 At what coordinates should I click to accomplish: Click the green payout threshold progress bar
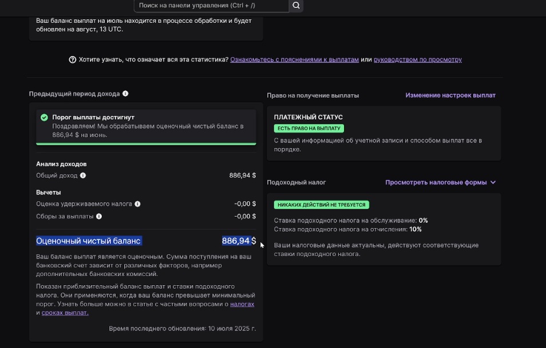tap(146, 143)
